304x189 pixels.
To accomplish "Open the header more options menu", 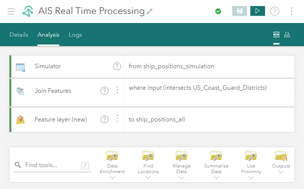I will coord(291,11).
